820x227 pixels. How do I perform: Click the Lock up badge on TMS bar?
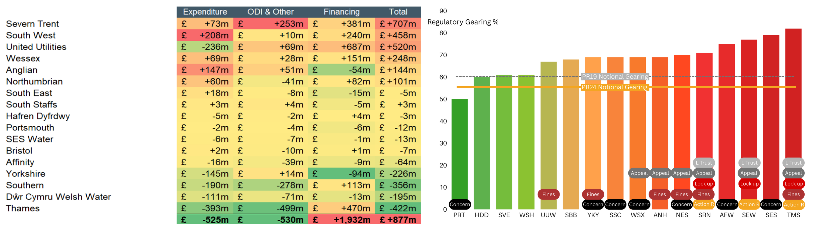tap(794, 184)
